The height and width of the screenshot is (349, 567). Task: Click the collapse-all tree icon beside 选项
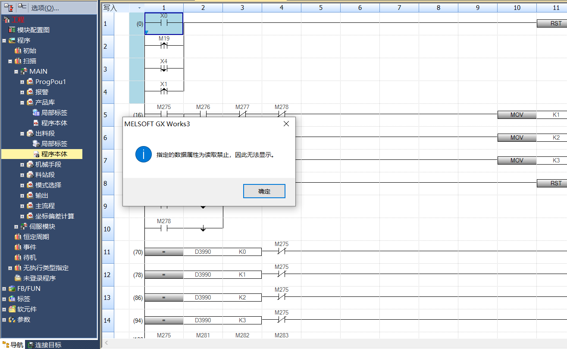pyautogui.click(x=22, y=7)
